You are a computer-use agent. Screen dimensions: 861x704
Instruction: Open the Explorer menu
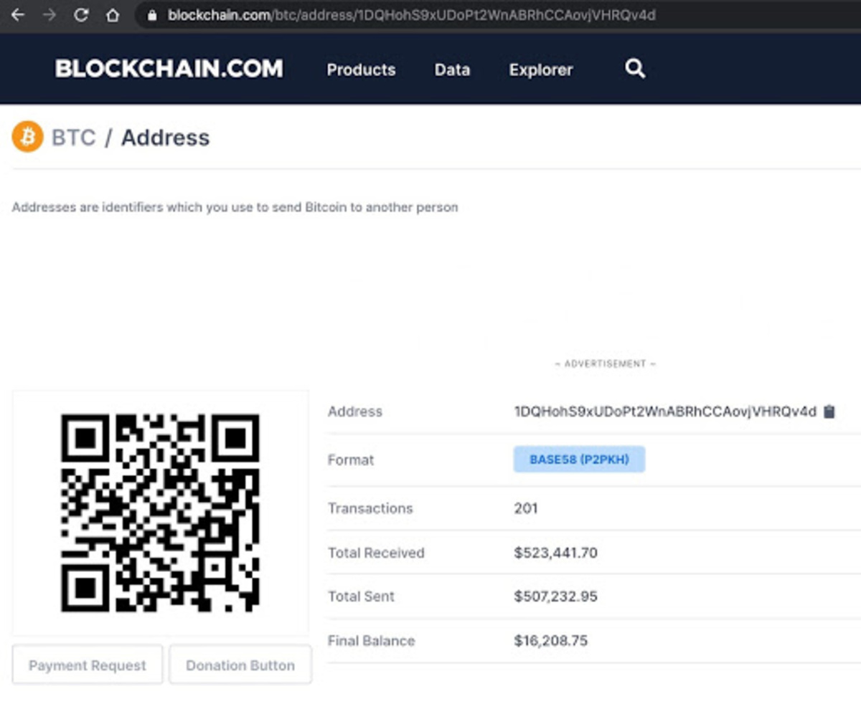coord(541,70)
